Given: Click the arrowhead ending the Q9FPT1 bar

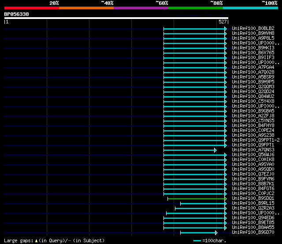Looking at the screenshot, I should tap(226, 145).
